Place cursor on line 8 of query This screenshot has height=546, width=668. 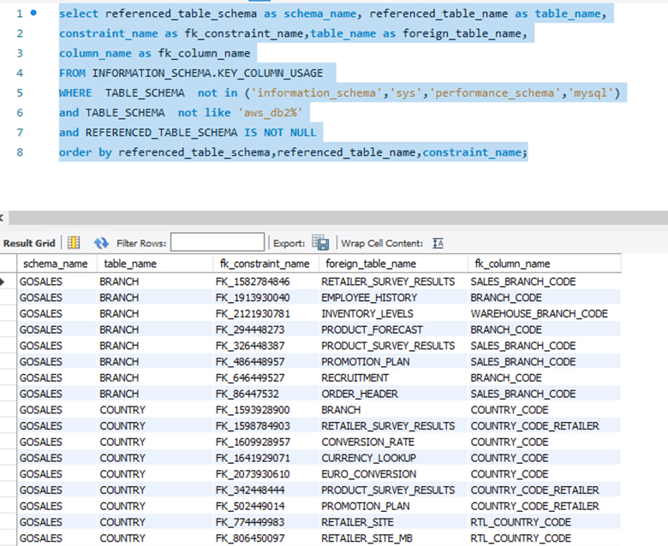tap(292, 152)
